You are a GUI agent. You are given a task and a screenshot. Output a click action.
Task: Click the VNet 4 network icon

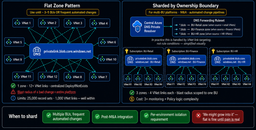[x=94, y=23]
